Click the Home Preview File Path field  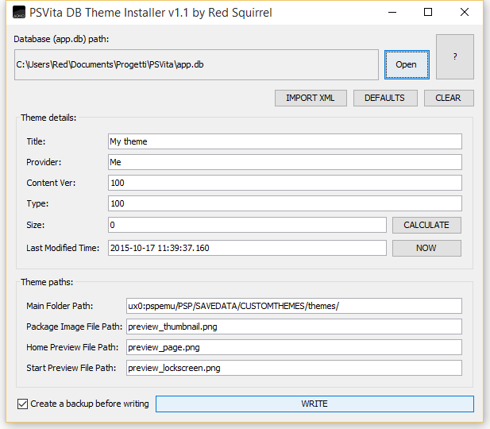click(293, 347)
